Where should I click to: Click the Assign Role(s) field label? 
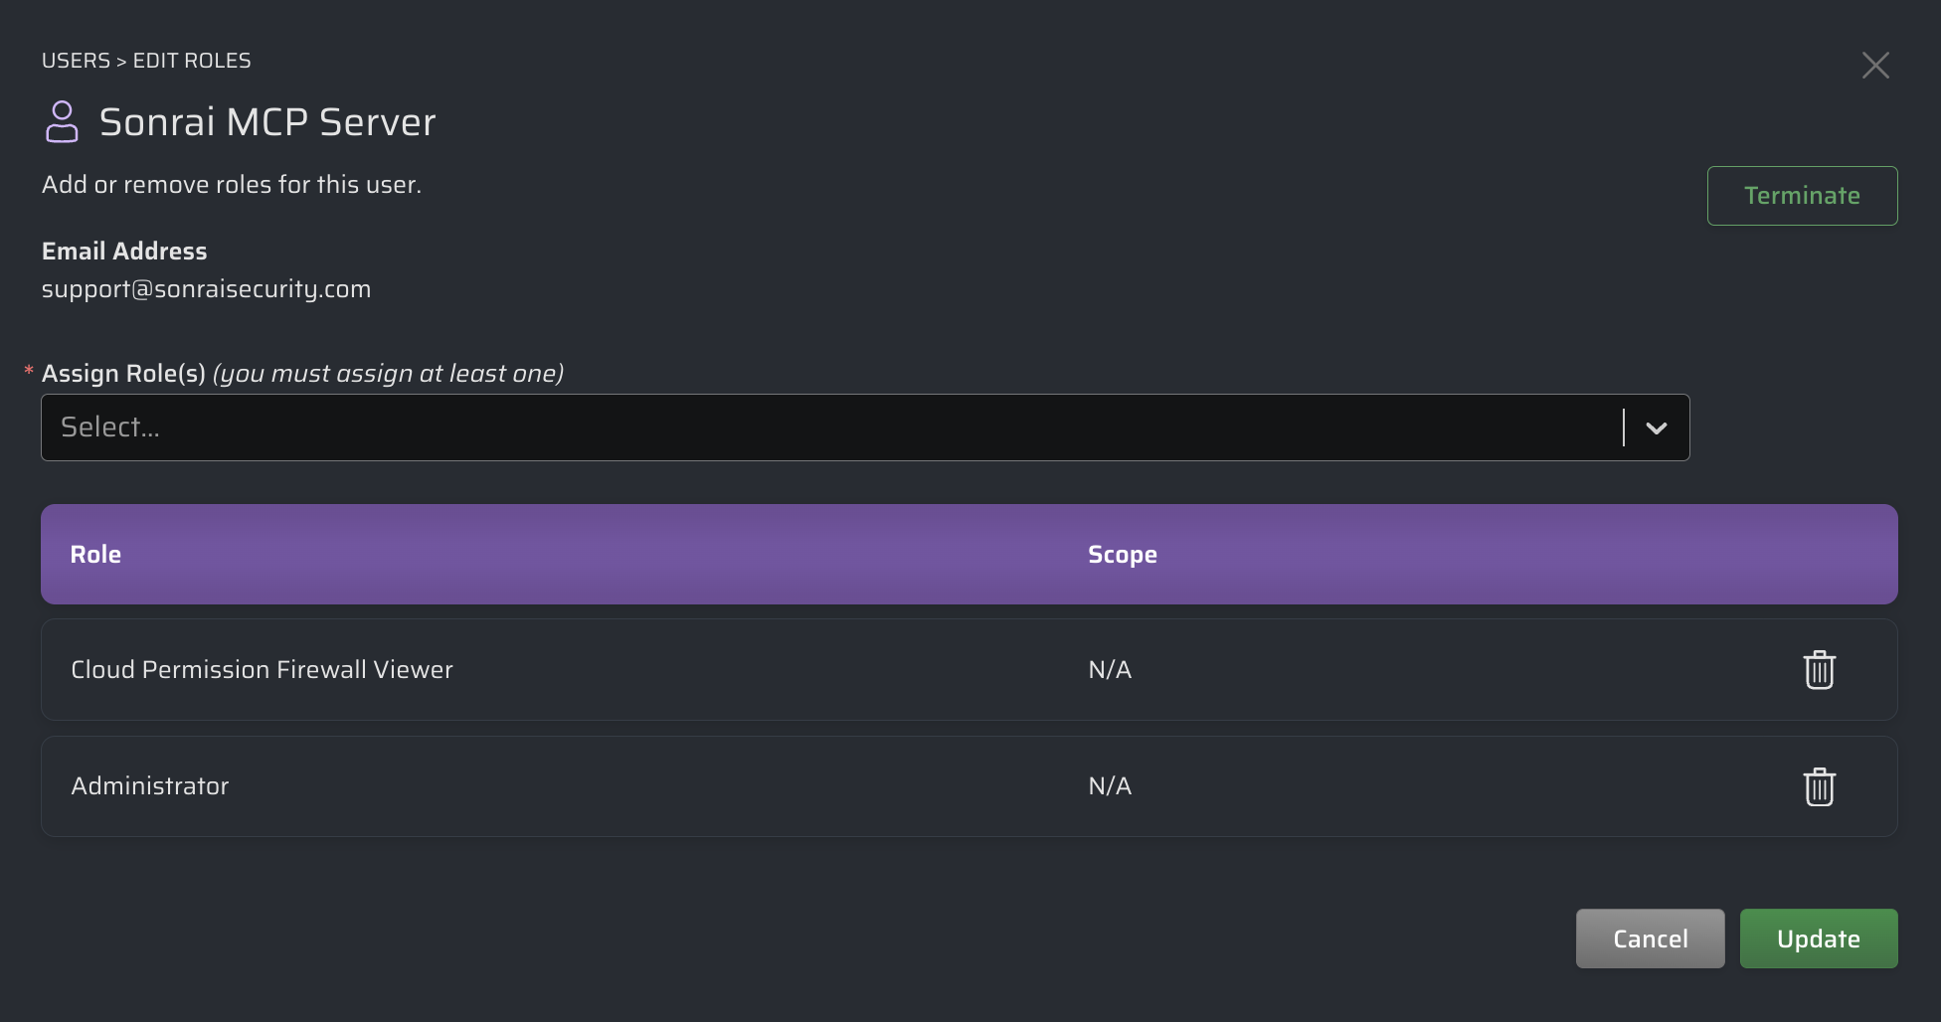[123, 374]
